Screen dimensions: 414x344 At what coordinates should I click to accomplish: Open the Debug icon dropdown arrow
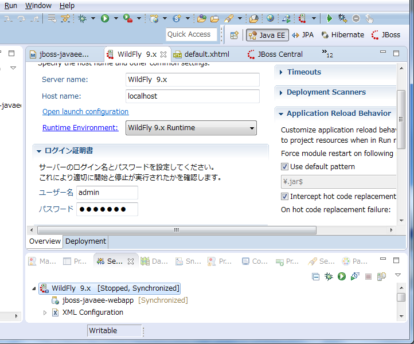coord(93,18)
